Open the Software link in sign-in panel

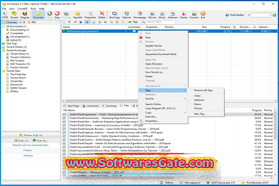click(x=28, y=155)
